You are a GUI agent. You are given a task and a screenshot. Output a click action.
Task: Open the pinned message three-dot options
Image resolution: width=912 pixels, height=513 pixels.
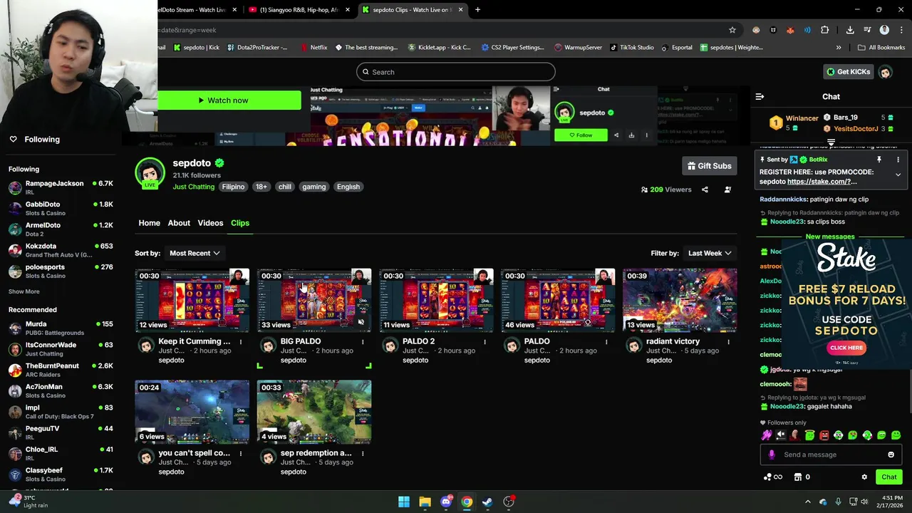click(898, 160)
